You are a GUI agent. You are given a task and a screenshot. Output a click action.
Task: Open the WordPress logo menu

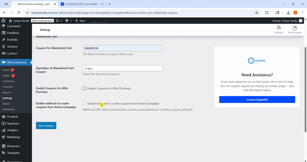point(3,21)
